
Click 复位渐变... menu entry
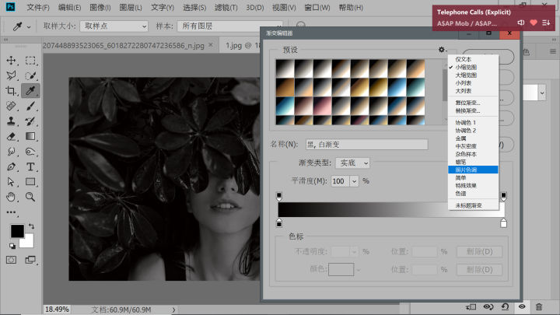[467, 103]
